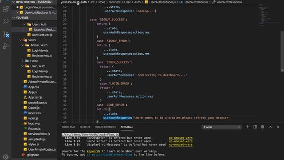Image resolution: width=284 pixels, height=160 pixels.
Task: Expand the Home folder
Action: [x=23, y=61]
